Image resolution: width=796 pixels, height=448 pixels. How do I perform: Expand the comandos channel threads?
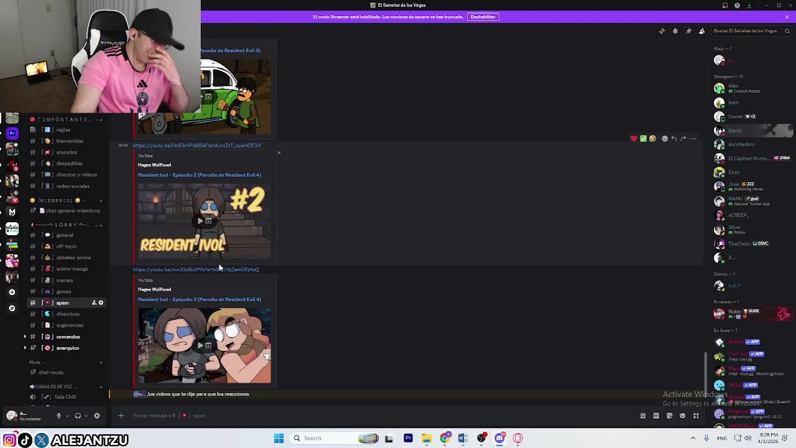click(25, 337)
